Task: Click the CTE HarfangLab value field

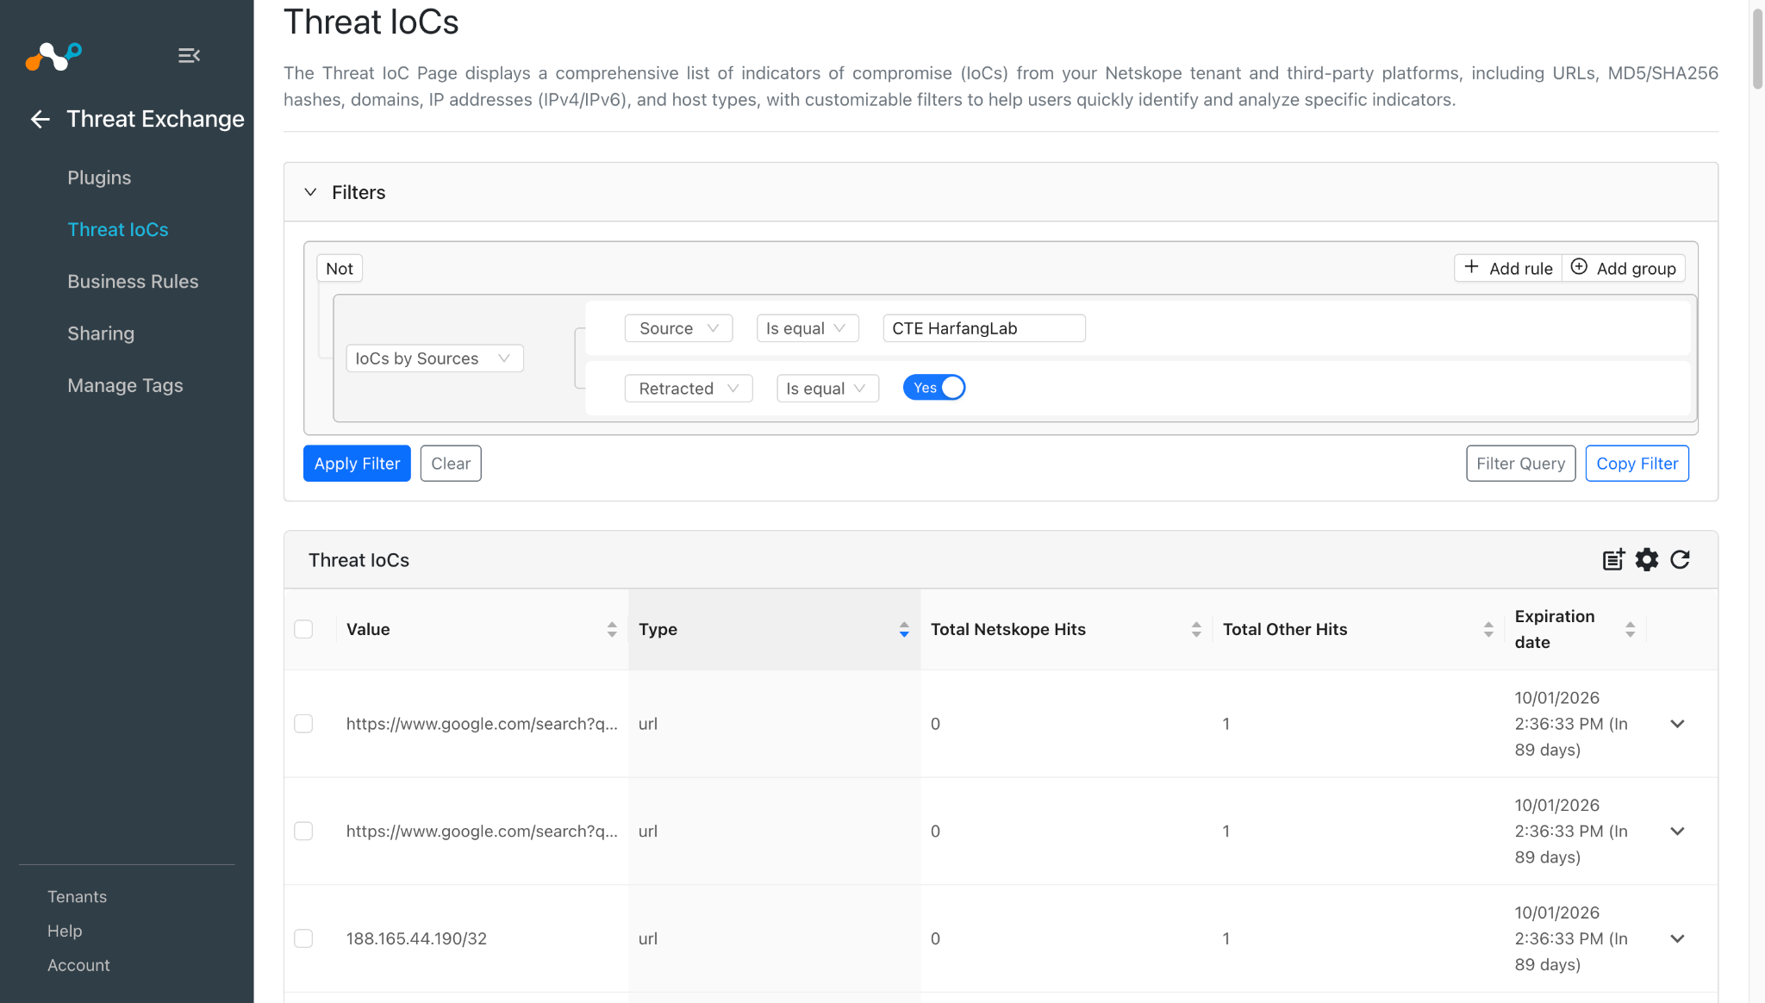Action: 984,328
